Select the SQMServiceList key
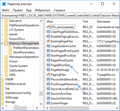This screenshot has height=111, width=120. click(x=15, y=84)
